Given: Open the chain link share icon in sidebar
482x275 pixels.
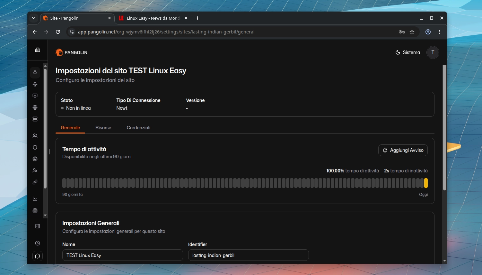Looking at the screenshot, I should (35, 182).
